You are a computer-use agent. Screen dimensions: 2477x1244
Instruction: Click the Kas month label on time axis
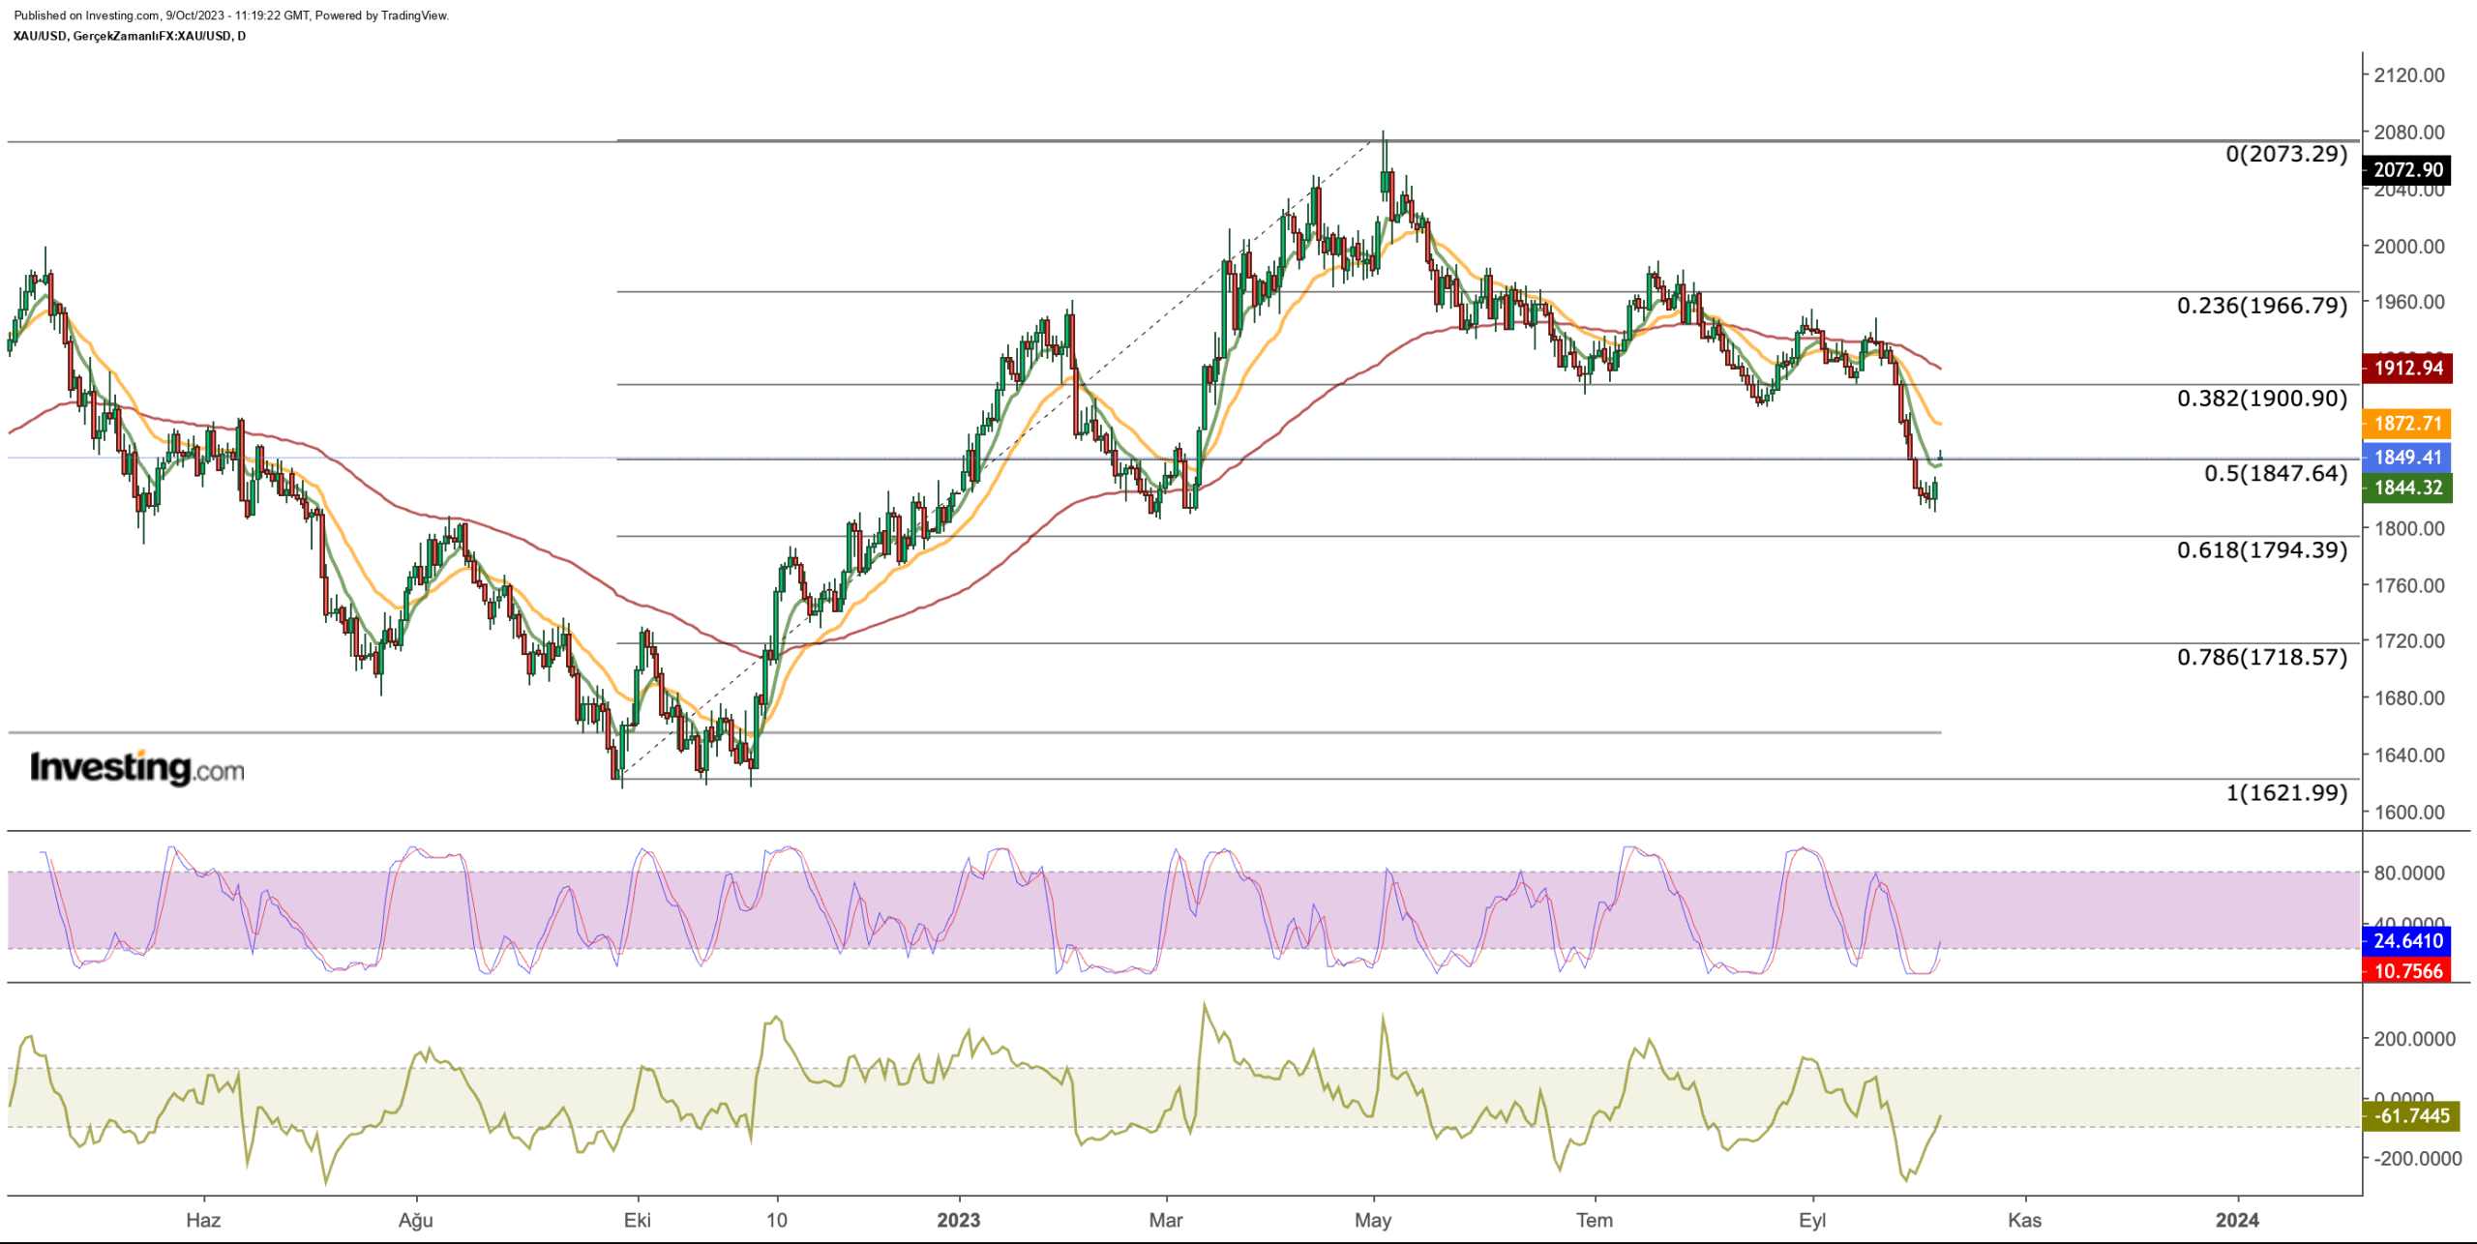click(x=2024, y=1221)
